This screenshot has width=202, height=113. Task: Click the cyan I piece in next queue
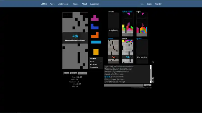(96, 42)
